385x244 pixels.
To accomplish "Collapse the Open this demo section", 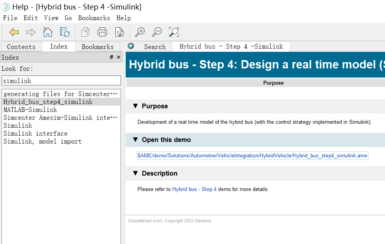I will [x=135, y=140].
